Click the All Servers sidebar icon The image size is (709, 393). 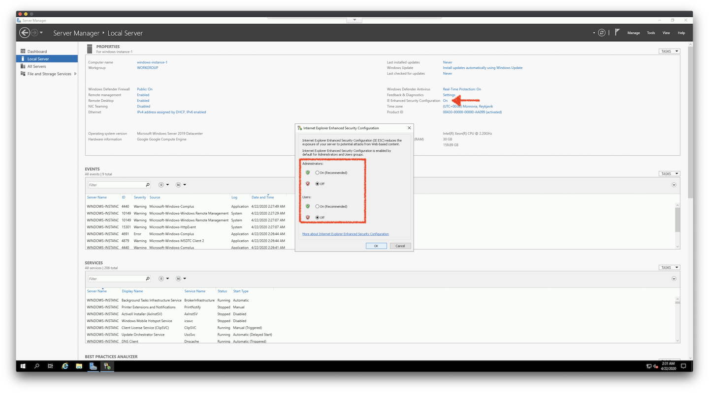(x=23, y=66)
